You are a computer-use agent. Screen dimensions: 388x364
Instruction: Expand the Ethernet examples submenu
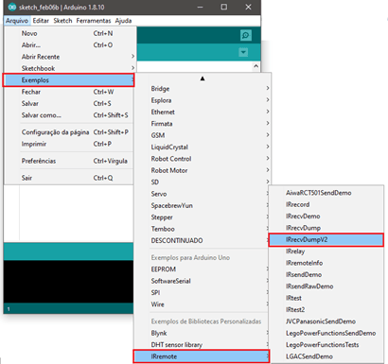[x=203, y=112]
